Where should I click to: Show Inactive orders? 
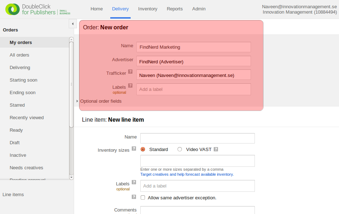click(18, 155)
